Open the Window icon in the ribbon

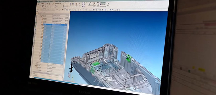click(38, 4)
